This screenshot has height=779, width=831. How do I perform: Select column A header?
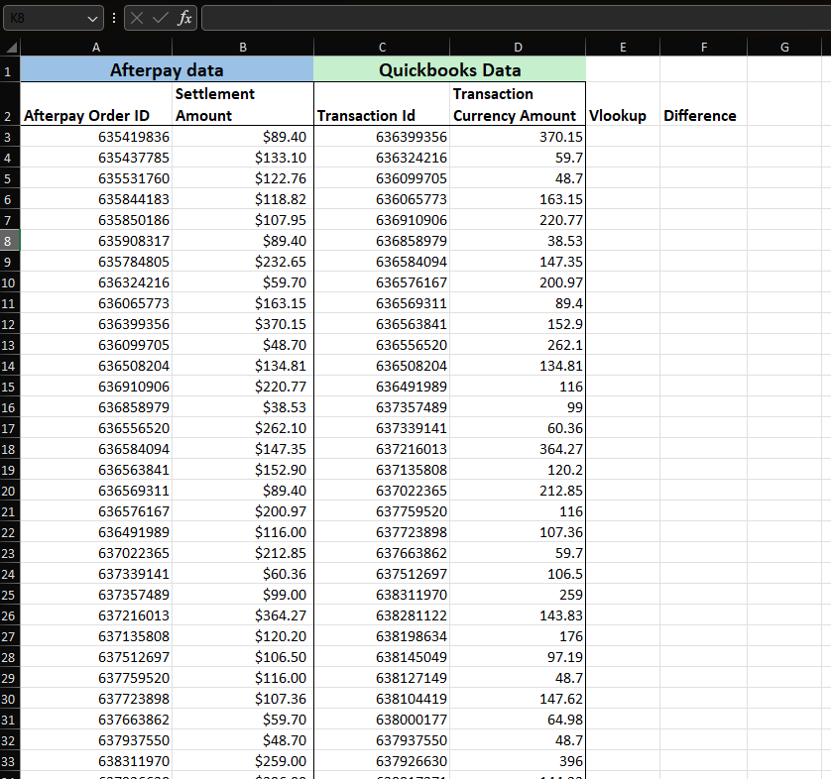(95, 48)
